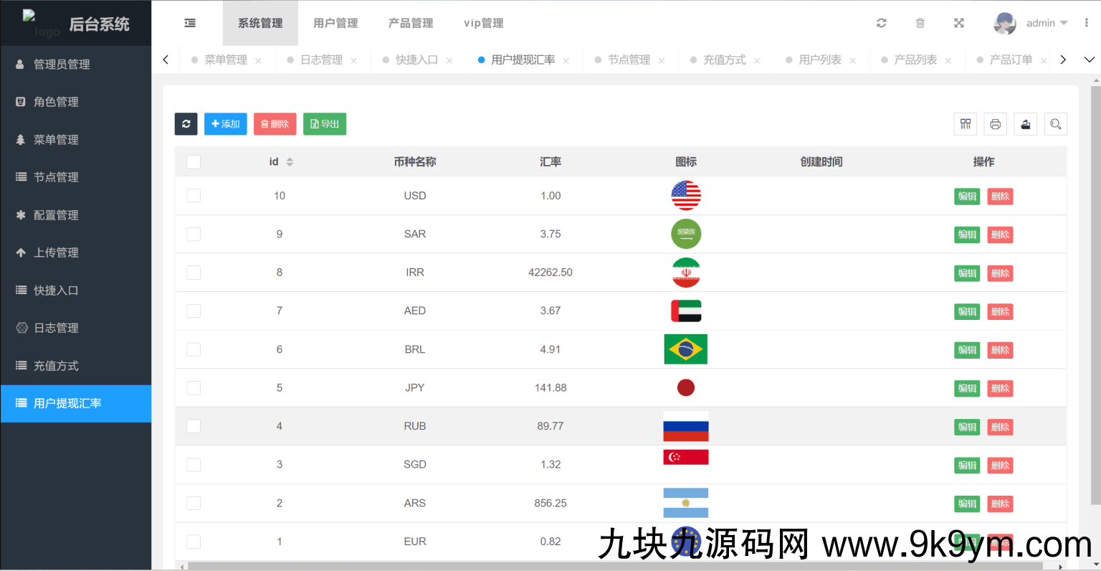Click the print icon above table

(995, 124)
